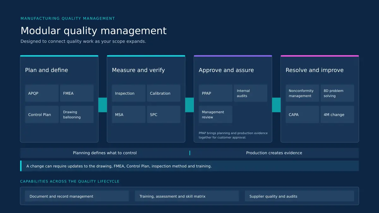Screen dimensions: 379x213
Task: Open the FMEA module tile
Action: [77, 93]
